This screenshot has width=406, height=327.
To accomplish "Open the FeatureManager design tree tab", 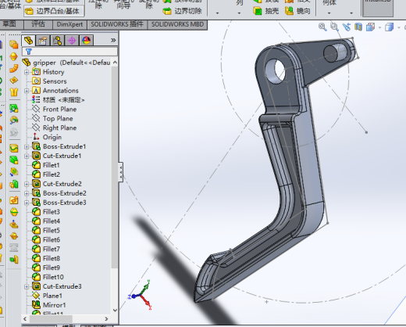I will point(29,41).
